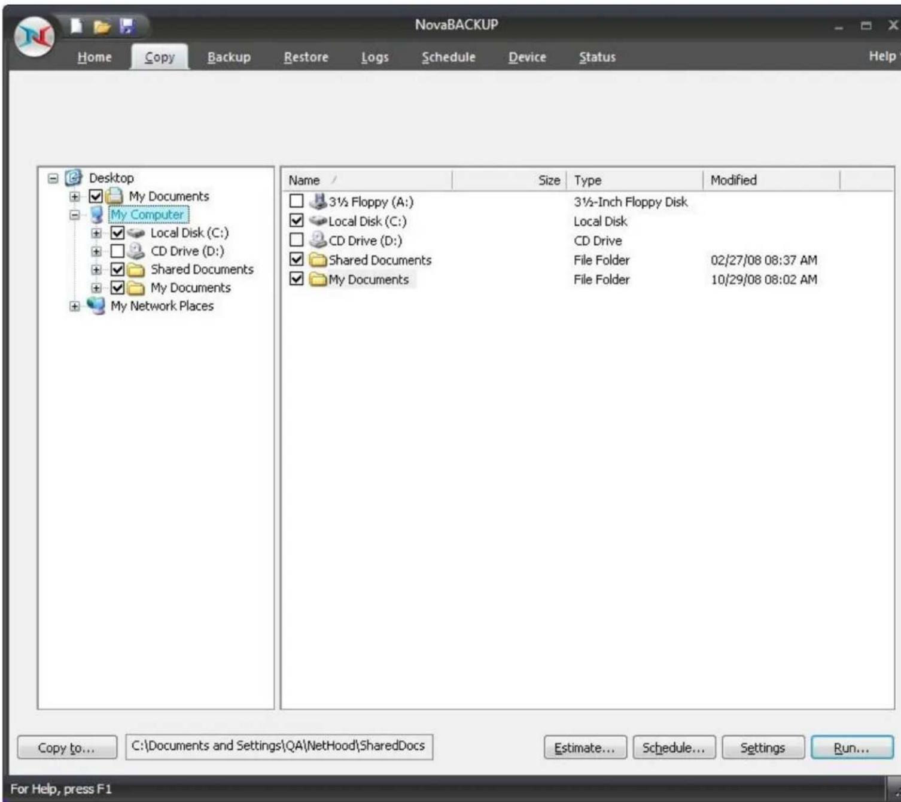Open the Device tab

[527, 57]
